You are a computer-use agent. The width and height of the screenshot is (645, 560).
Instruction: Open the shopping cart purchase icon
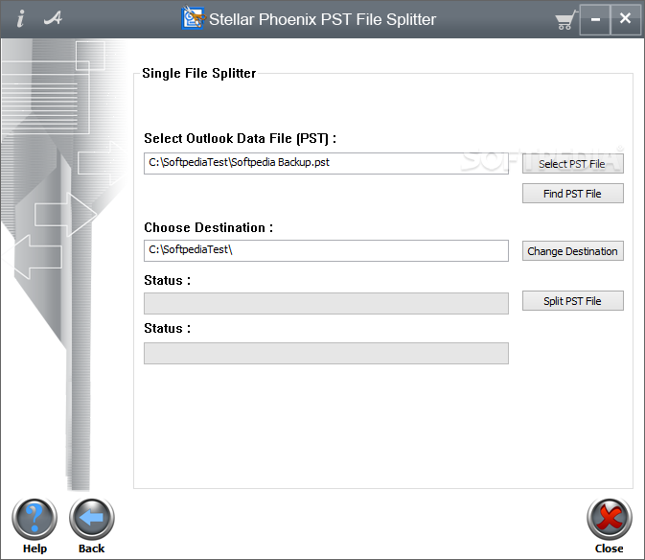[x=565, y=20]
